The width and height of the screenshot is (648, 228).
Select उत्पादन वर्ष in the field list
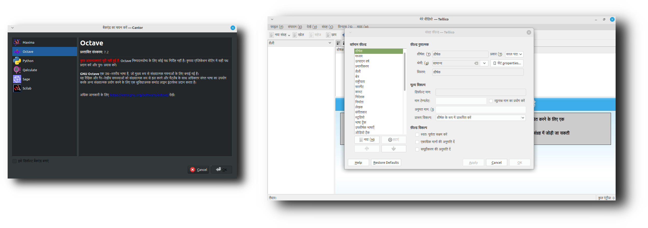coord(379,61)
